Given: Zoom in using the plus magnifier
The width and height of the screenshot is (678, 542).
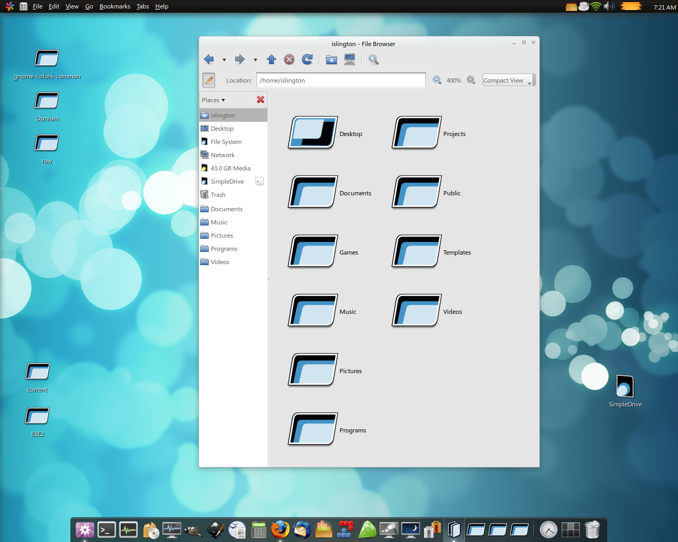Looking at the screenshot, I should [x=471, y=80].
